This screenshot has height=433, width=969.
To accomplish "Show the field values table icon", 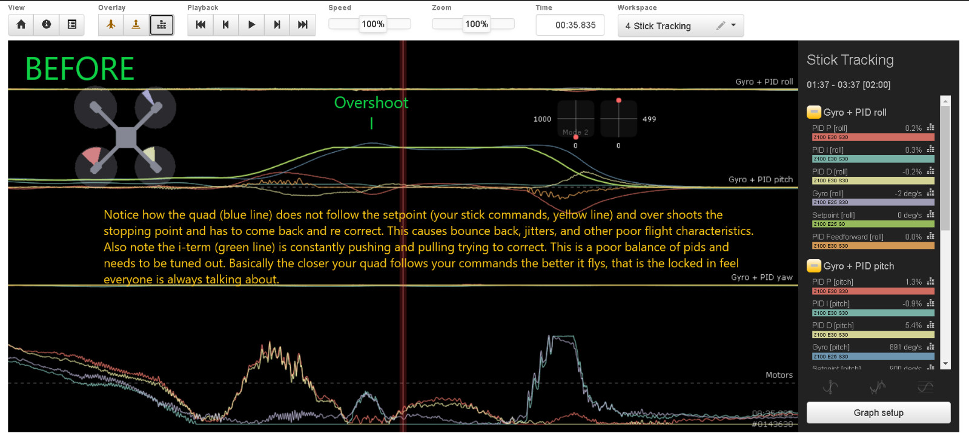I will [72, 25].
